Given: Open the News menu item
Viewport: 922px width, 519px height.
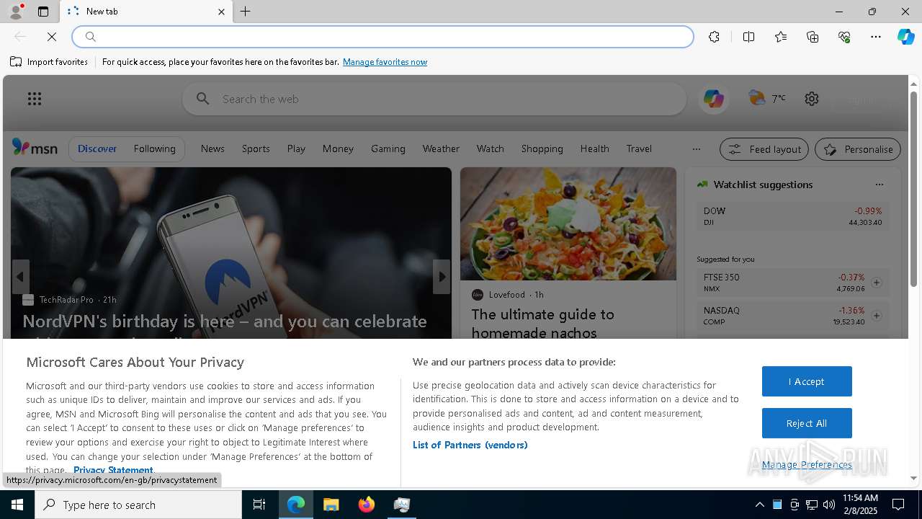Looking at the screenshot, I should [212, 148].
